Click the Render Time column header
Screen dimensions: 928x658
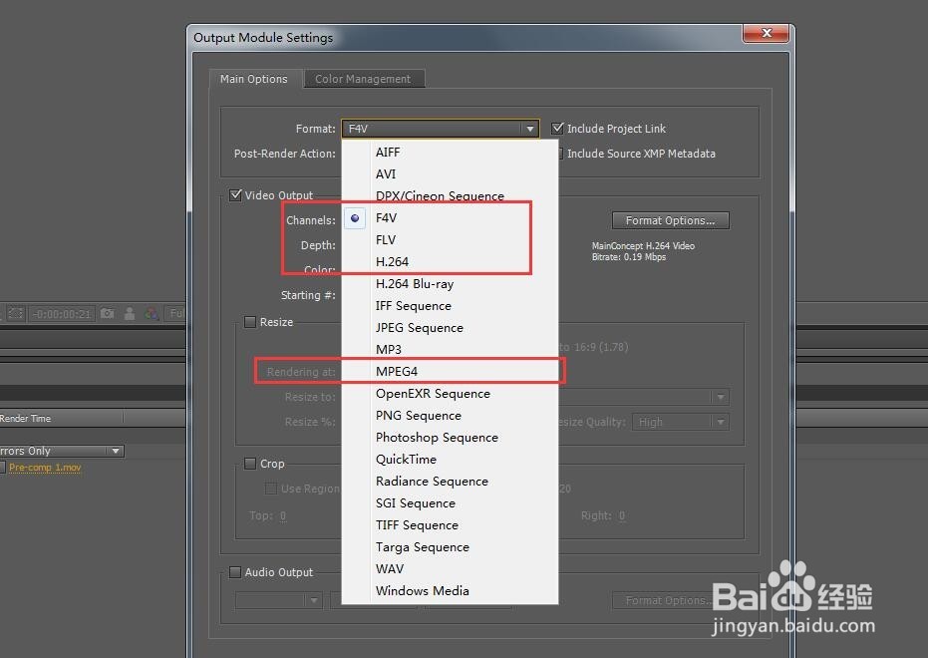coord(26,419)
